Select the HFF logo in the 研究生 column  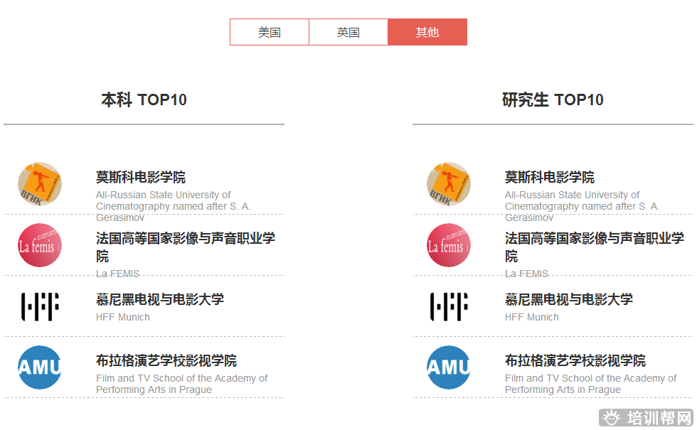coord(449,306)
